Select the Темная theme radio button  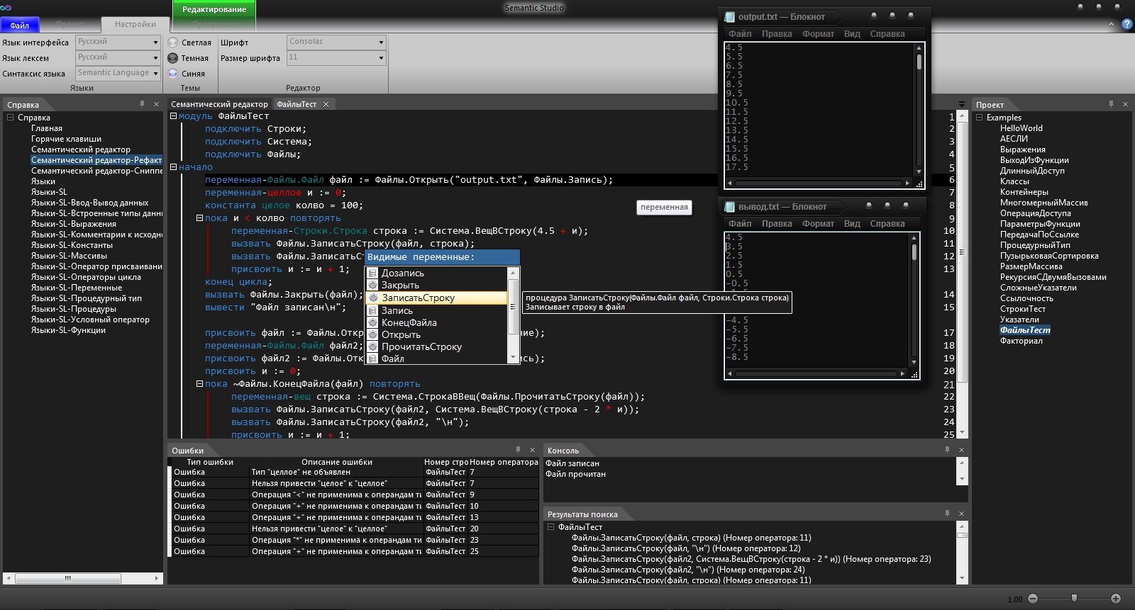173,58
